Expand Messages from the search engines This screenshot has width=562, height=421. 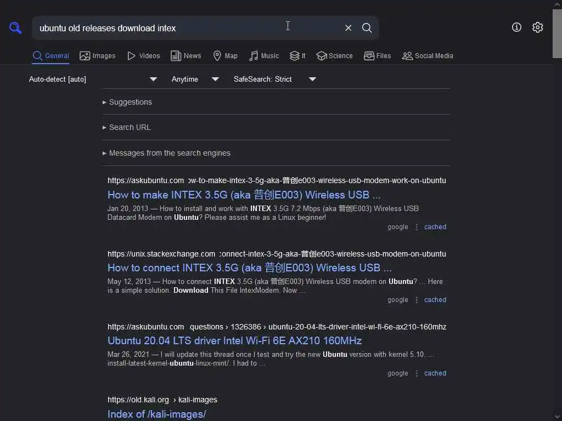point(166,153)
